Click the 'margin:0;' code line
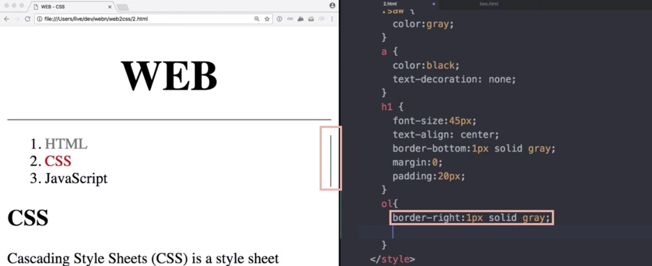The height and width of the screenshot is (266, 652). [417, 162]
